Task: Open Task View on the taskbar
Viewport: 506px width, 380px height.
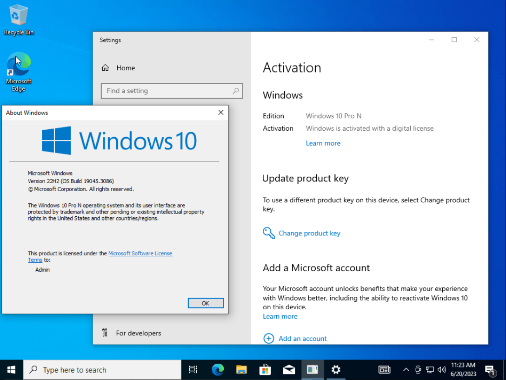Action: [x=193, y=370]
